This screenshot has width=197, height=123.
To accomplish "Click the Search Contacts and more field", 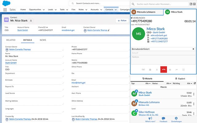I will (x=99, y=3).
